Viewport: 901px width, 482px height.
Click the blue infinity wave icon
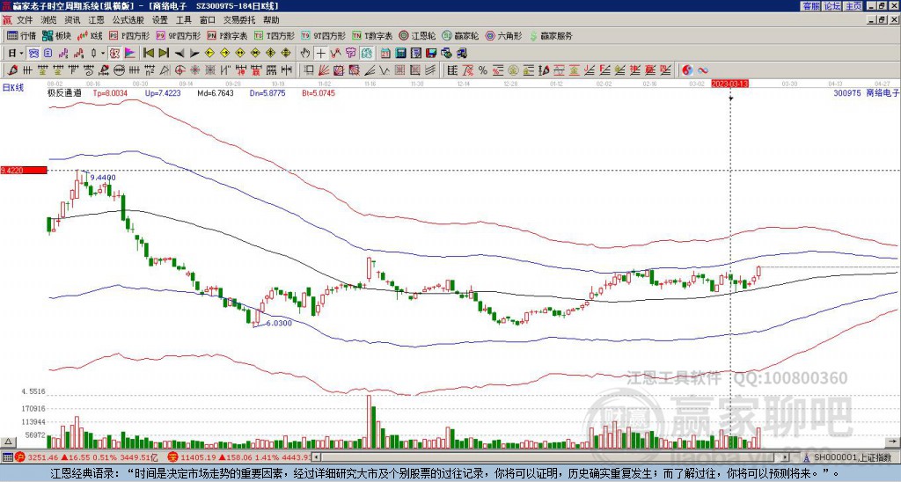703,70
